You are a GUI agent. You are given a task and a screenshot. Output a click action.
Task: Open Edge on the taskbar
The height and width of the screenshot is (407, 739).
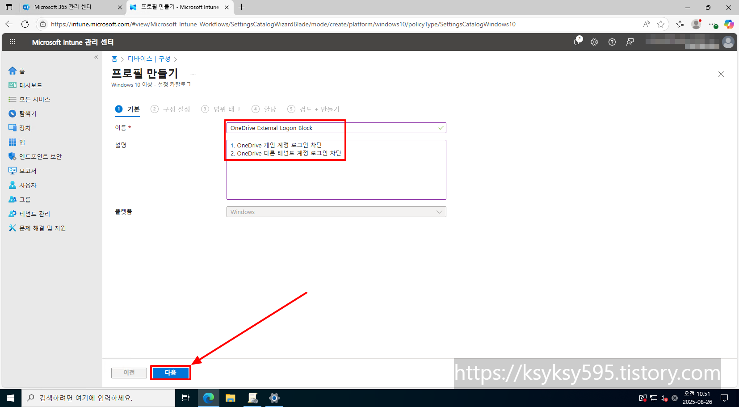click(x=209, y=398)
